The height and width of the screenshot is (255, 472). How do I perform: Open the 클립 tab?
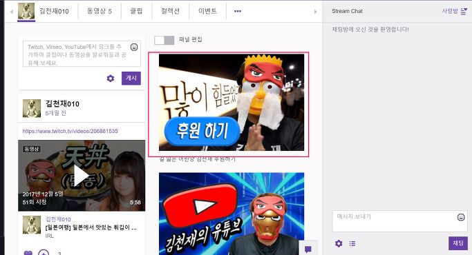tap(136, 11)
